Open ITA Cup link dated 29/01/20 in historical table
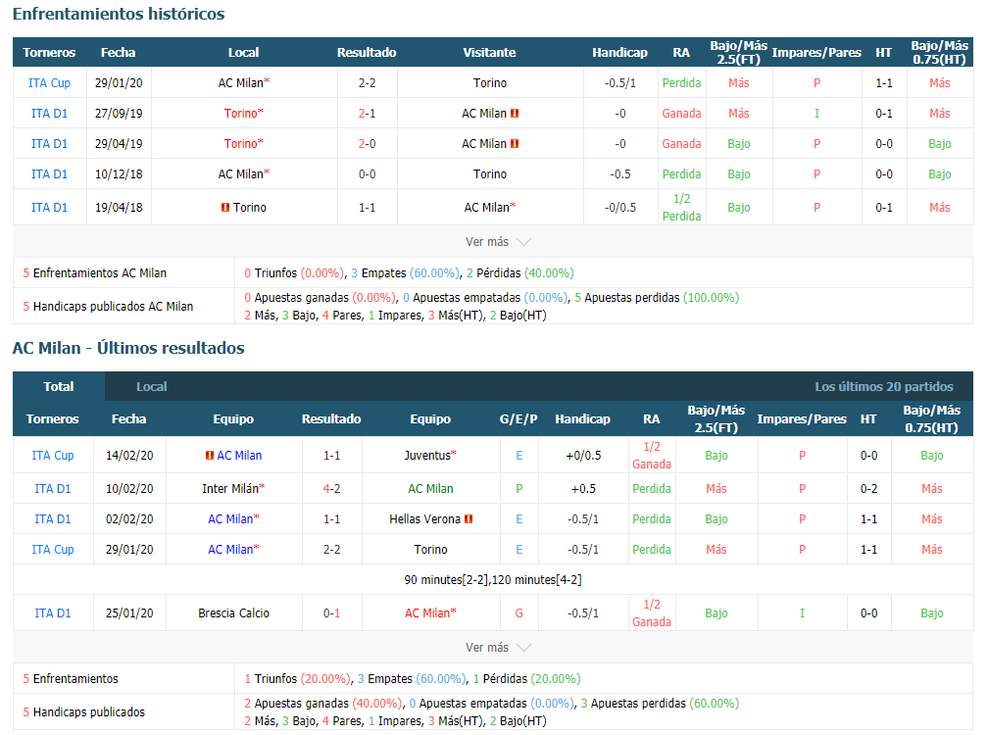Screen dimensions: 988x735 click(49, 83)
